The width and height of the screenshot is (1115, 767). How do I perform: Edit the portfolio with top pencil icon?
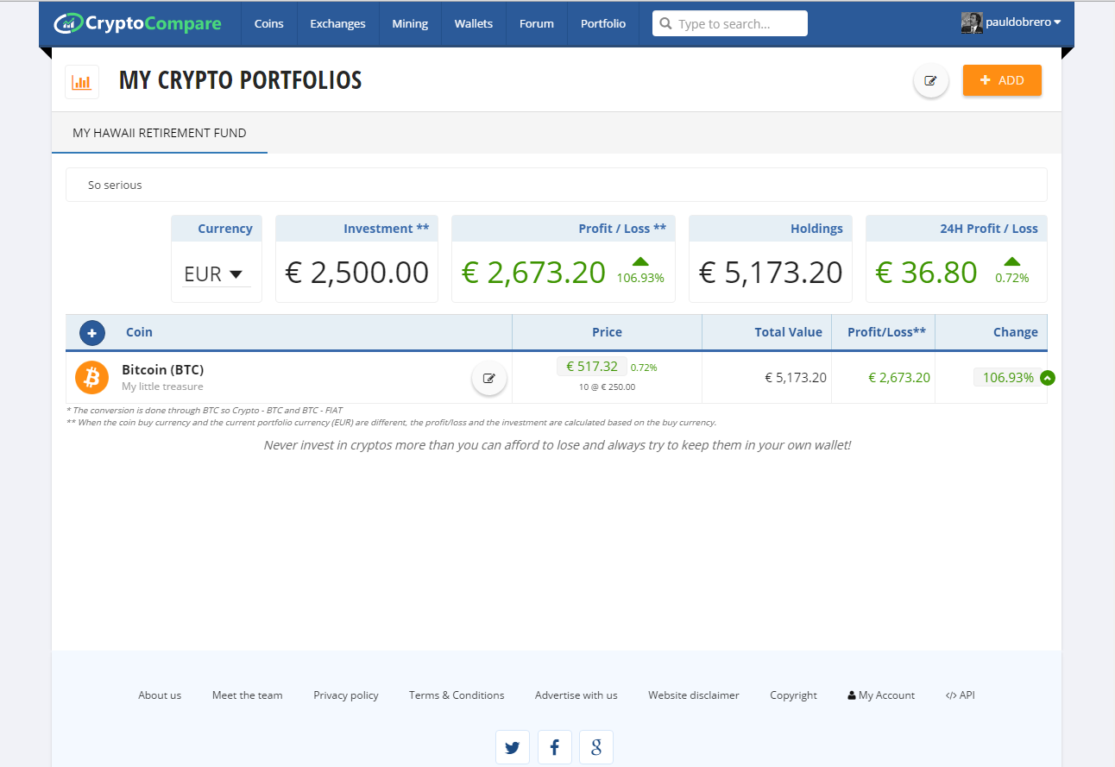pos(931,80)
